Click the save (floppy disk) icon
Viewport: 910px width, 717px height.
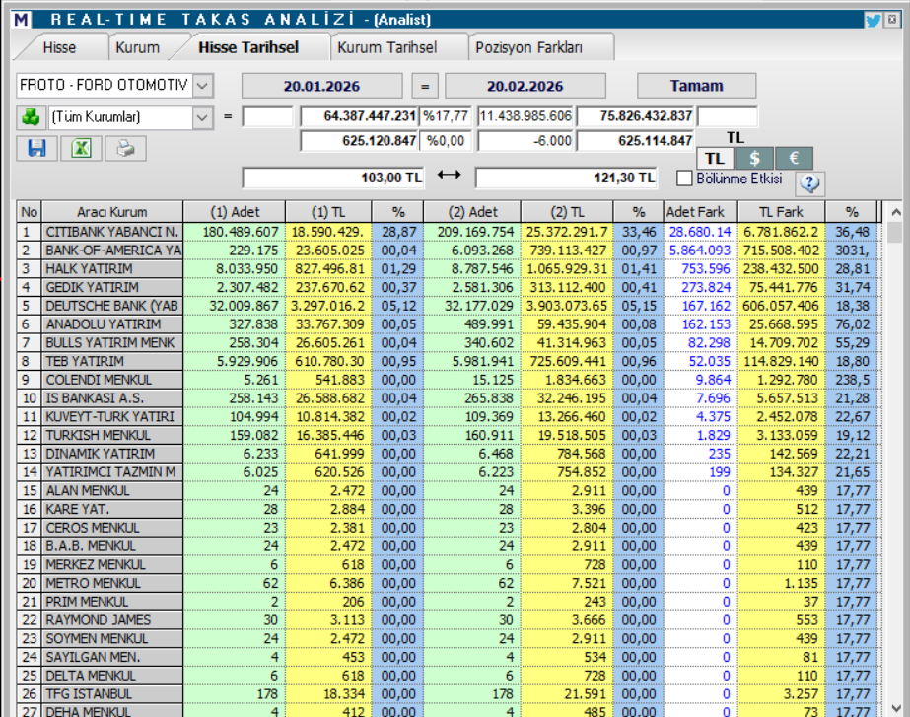(x=36, y=148)
